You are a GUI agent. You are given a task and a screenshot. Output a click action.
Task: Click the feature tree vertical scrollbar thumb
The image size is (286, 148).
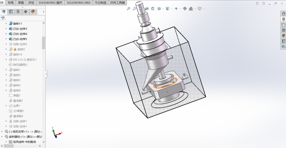click(43, 43)
